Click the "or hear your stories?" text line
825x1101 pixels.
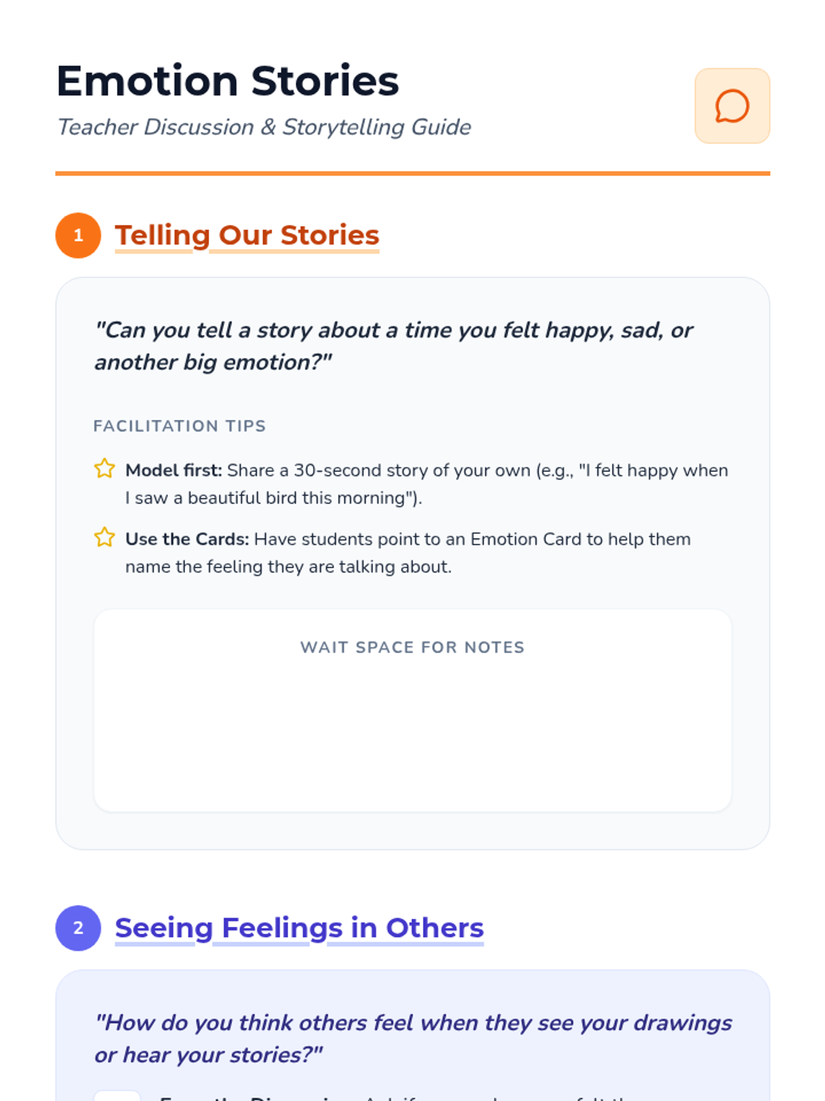(x=208, y=1055)
